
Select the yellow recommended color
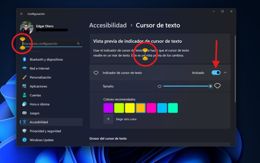(x=130, y=108)
